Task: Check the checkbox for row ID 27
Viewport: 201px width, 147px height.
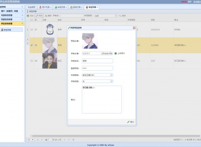Action: (x=32, y=29)
